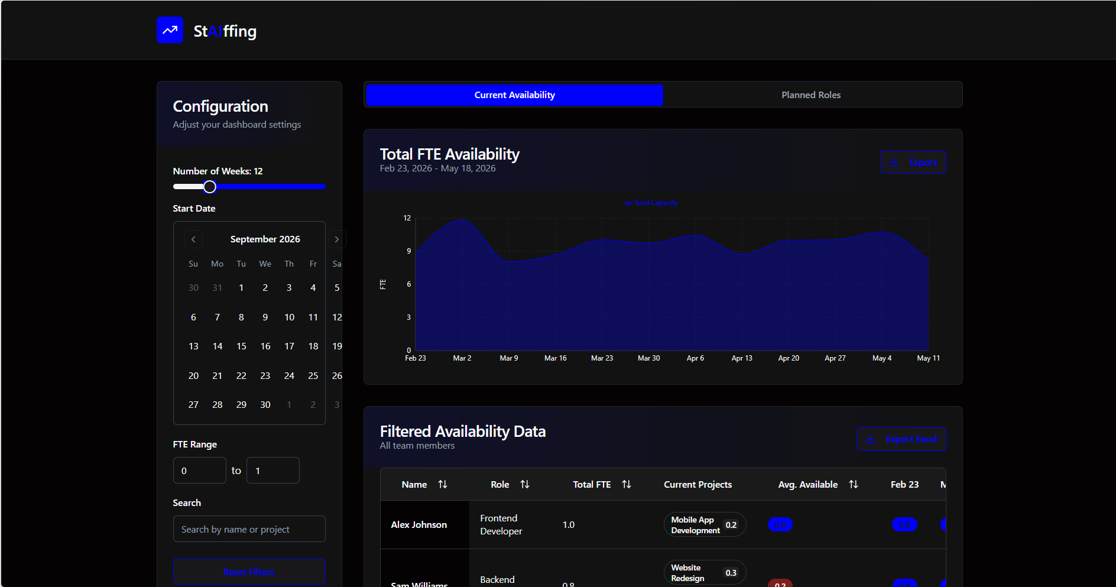Screen dimensions: 1116x587
Task: Select September 25 in calendar
Action: coord(313,376)
